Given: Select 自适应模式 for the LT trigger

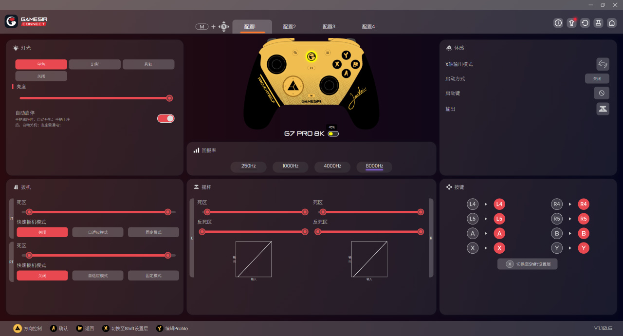Looking at the screenshot, I should point(98,232).
